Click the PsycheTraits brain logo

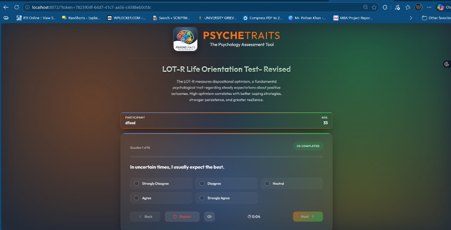point(185,40)
